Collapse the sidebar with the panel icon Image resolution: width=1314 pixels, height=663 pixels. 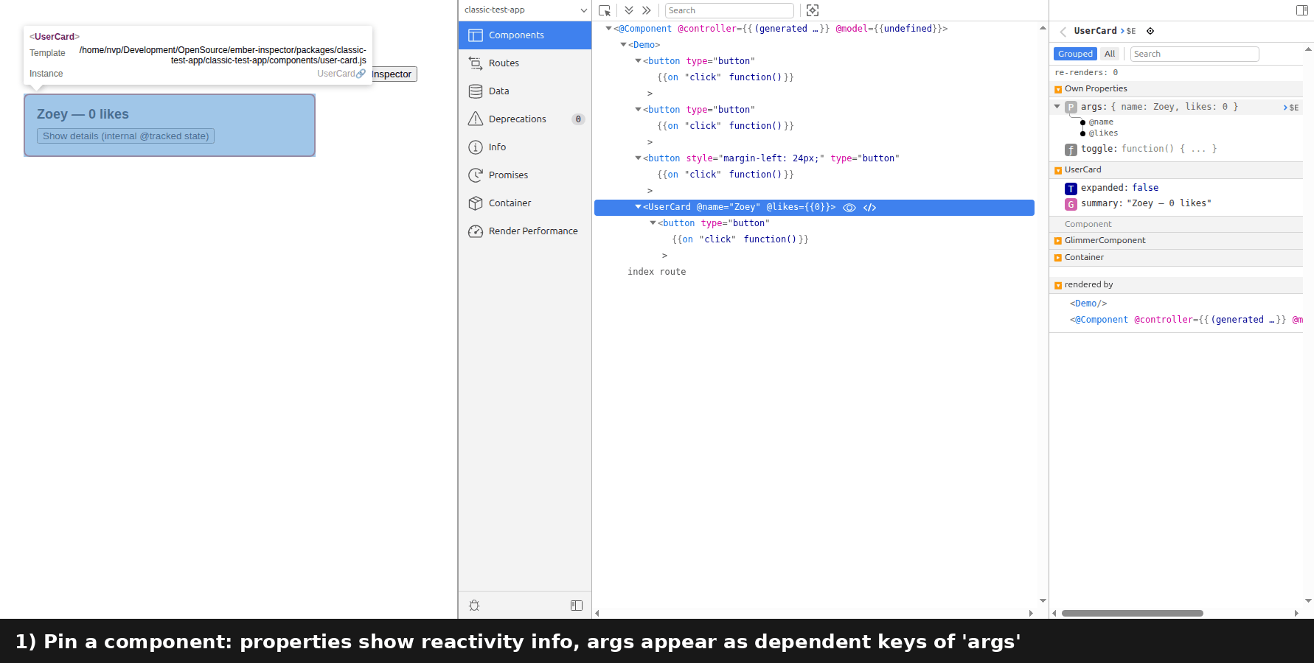pyautogui.click(x=577, y=606)
